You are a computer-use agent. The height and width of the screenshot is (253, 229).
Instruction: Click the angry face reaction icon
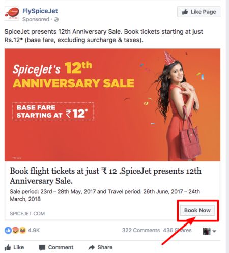[15, 230]
